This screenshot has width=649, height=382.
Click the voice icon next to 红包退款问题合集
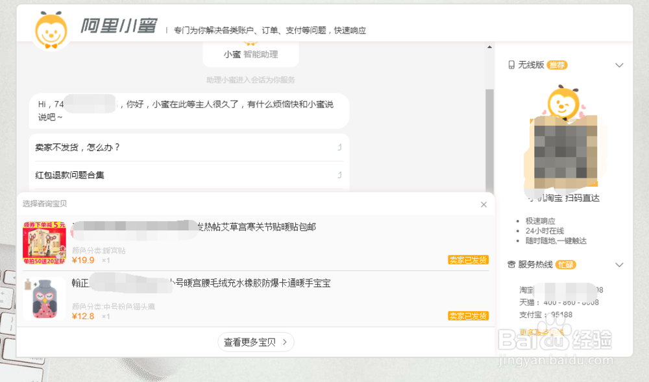[x=339, y=174]
